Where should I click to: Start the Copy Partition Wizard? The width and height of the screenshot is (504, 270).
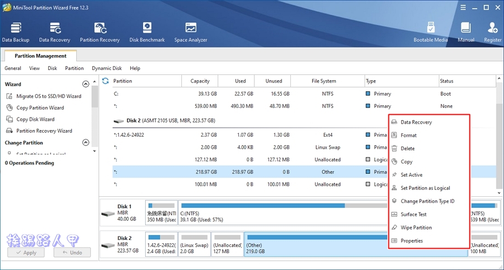point(36,108)
